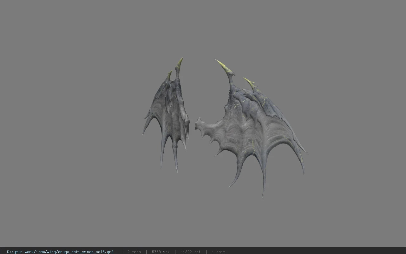Viewport: 406px width, 254px height.
Task: Click the file path drugo_set1_wings_col5.gr2
Action: click(60, 252)
